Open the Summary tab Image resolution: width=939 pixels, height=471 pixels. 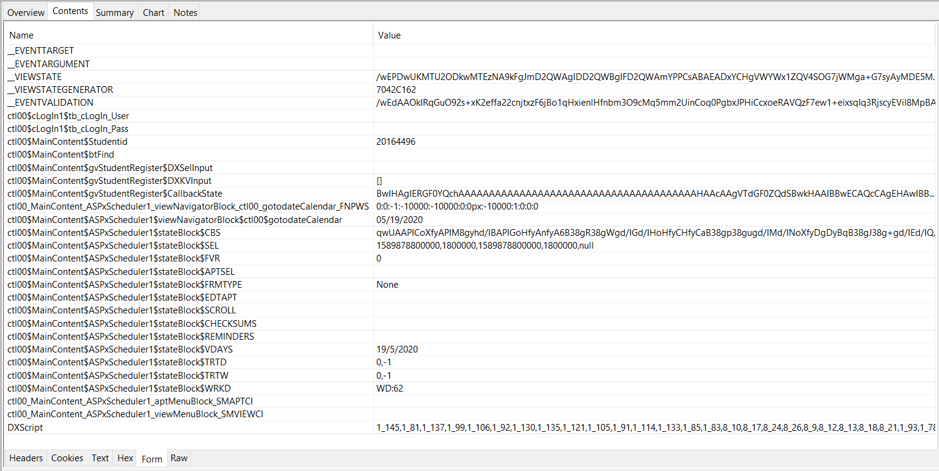pyautogui.click(x=115, y=12)
